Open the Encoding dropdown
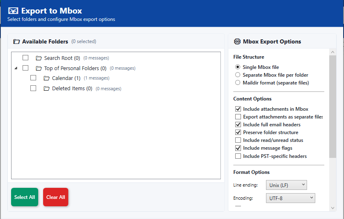Viewport: 344px width, 219px height. pyautogui.click(x=291, y=198)
